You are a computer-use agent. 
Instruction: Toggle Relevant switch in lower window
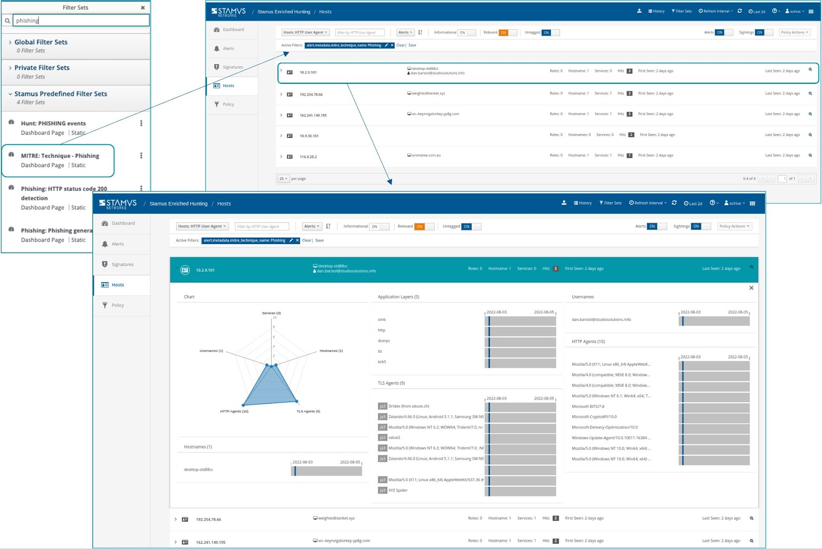pos(424,226)
